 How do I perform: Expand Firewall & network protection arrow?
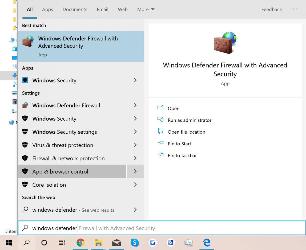(x=135, y=158)
